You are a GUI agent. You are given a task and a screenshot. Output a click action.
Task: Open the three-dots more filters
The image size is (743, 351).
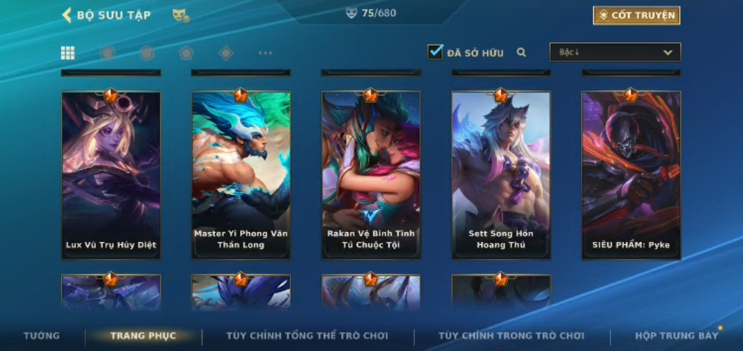tap(265, 52)
